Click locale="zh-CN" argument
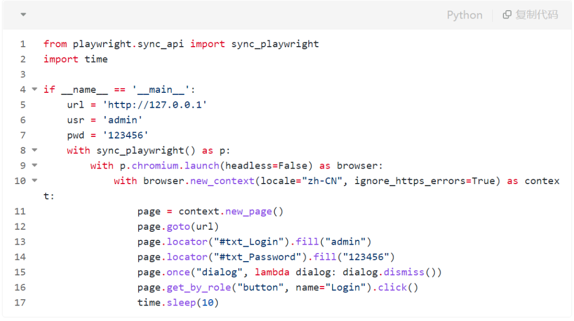This screenshot has height=321, width=574. 301,181
